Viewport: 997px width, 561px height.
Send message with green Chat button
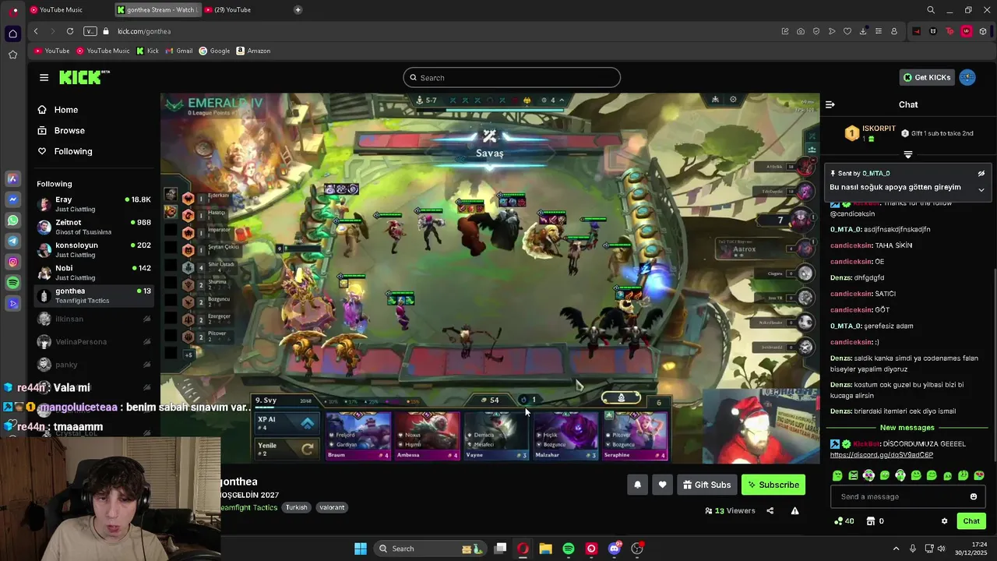click(971, 521)
